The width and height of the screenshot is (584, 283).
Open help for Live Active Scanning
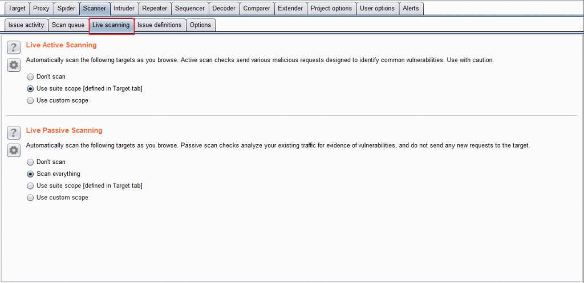click(x=14, y=47)
